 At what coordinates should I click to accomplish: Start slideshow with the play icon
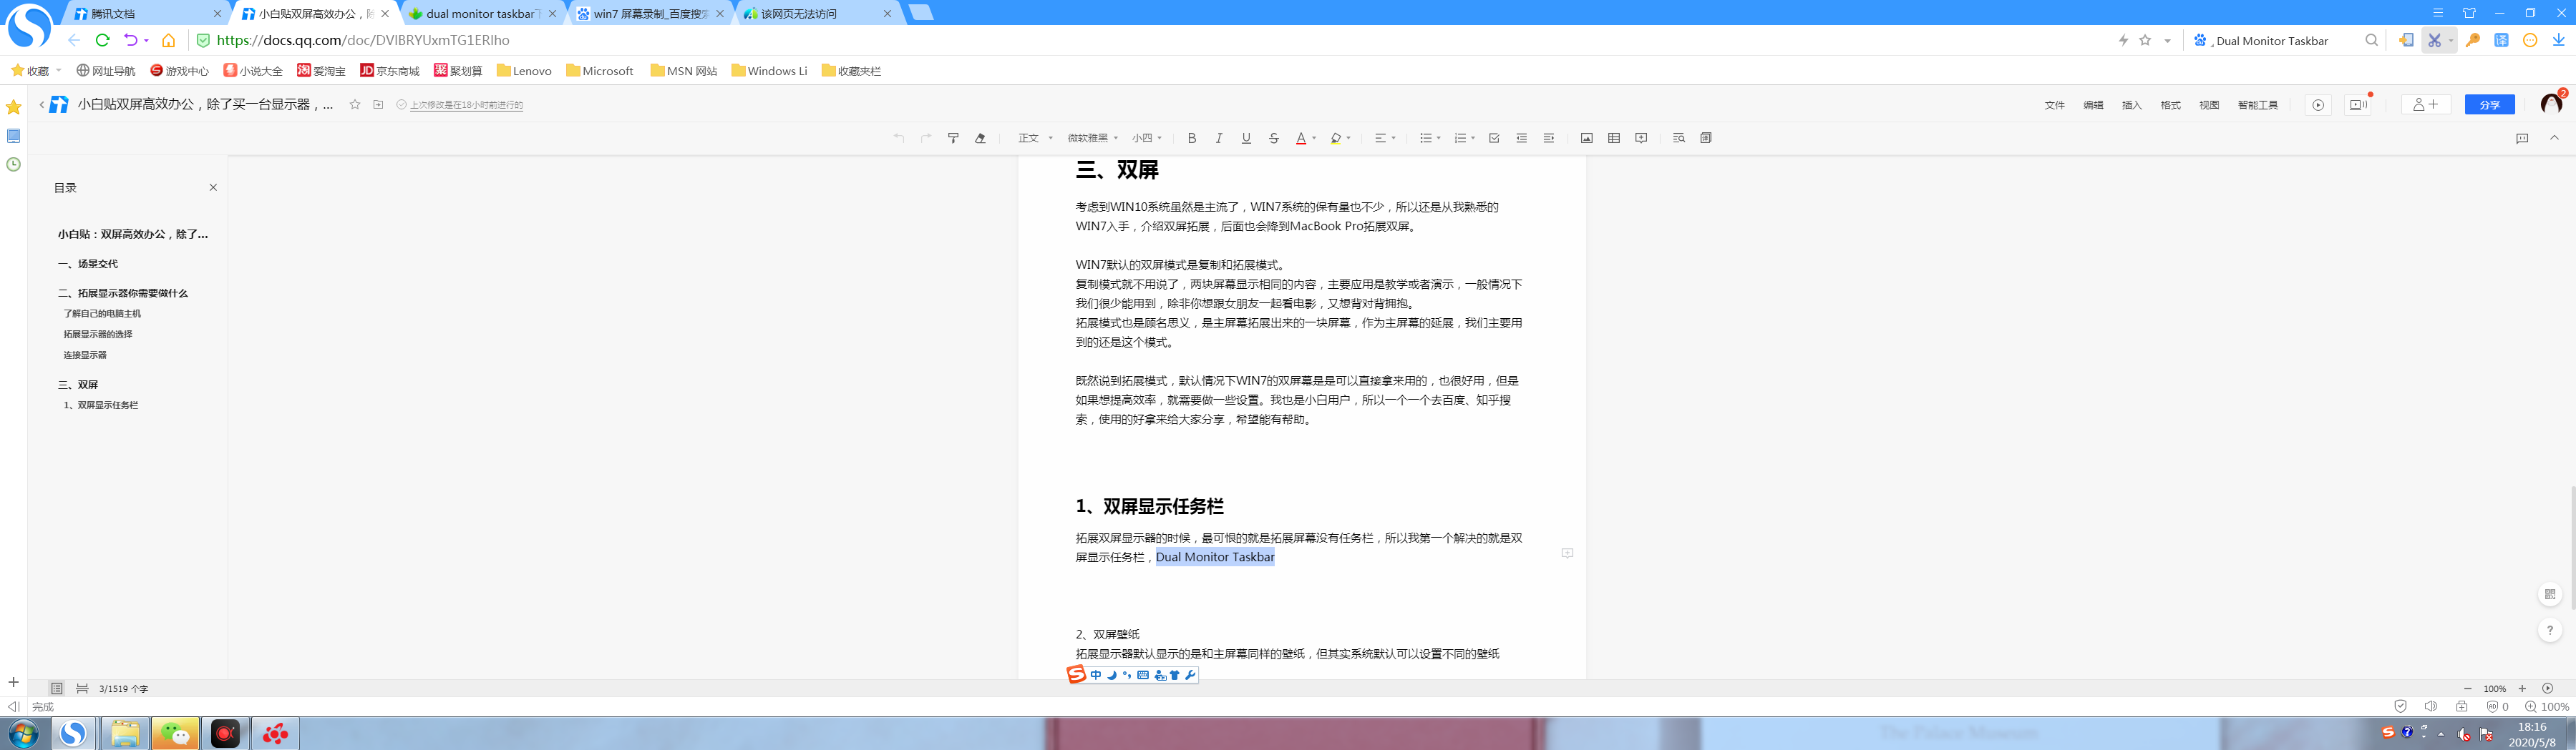pyautogui.click(x=2318, y=105)
